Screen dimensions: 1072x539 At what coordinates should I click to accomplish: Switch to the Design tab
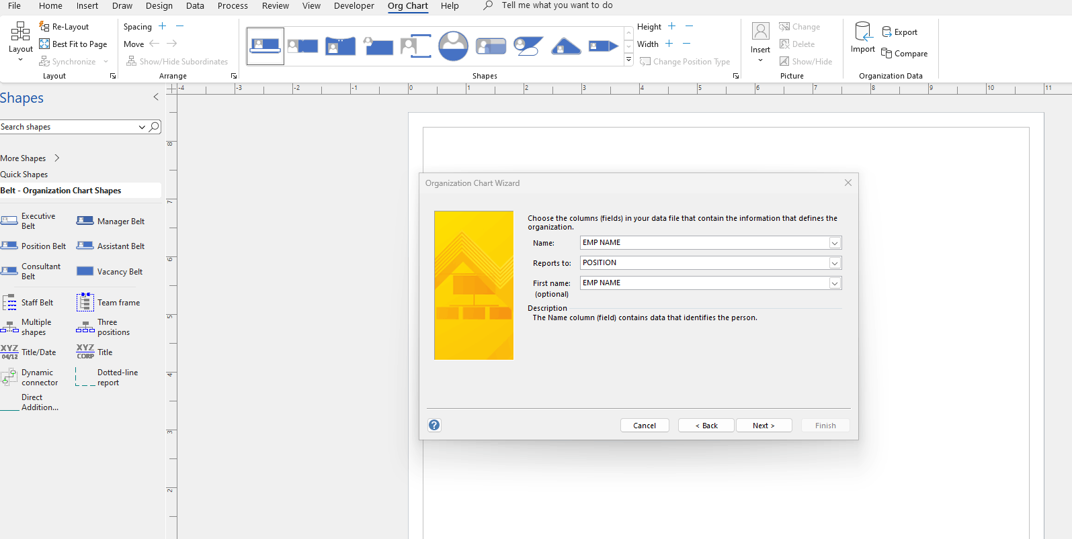tap(159, 6)
